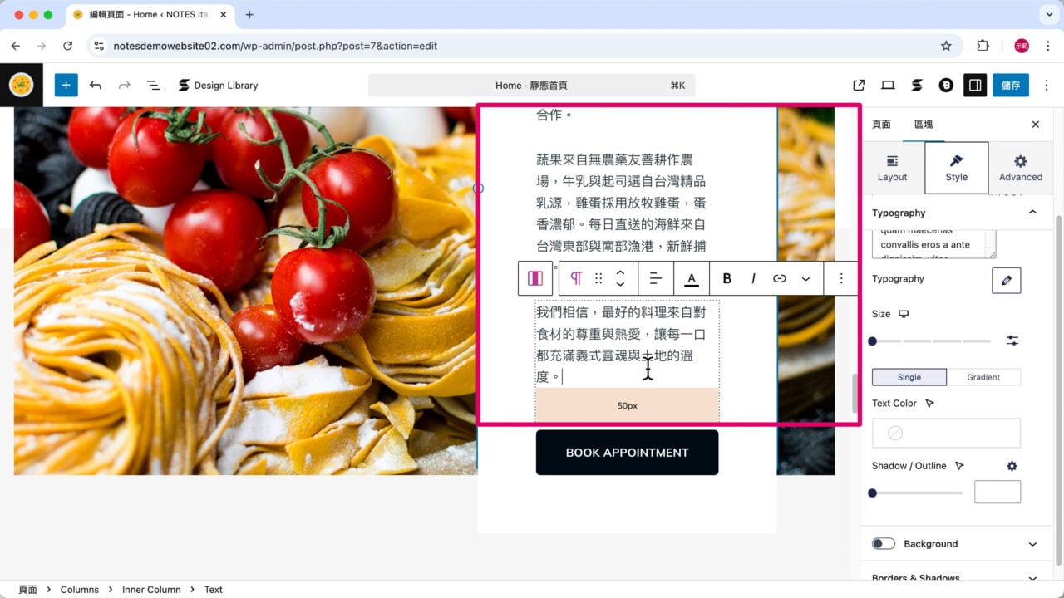1064x598 pixels.
Task: Click the Text Color swatch box
Action: [946, 433]
